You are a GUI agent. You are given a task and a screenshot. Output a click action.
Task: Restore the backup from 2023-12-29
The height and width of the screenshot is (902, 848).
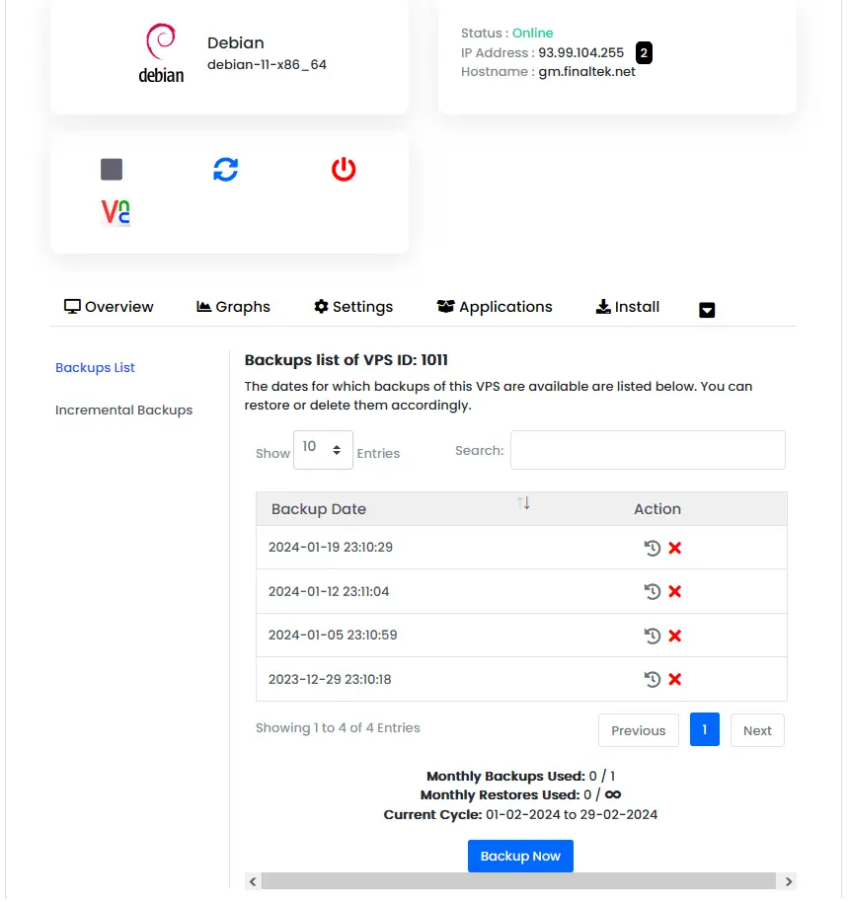(653, 679)
